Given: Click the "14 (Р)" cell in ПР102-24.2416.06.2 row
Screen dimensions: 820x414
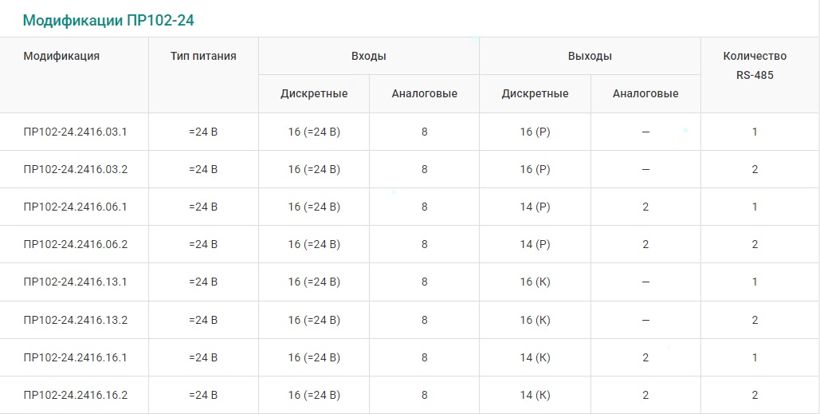Looking at the screenshot, I should click(536, 244).
